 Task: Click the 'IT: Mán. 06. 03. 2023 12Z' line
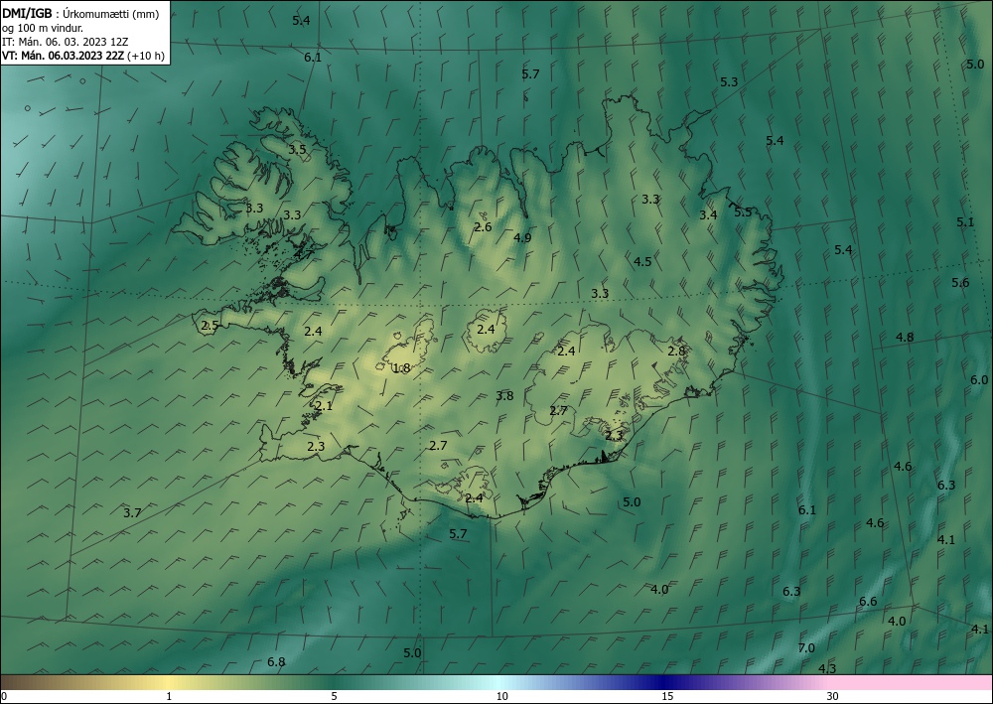[x=66, y=42]
